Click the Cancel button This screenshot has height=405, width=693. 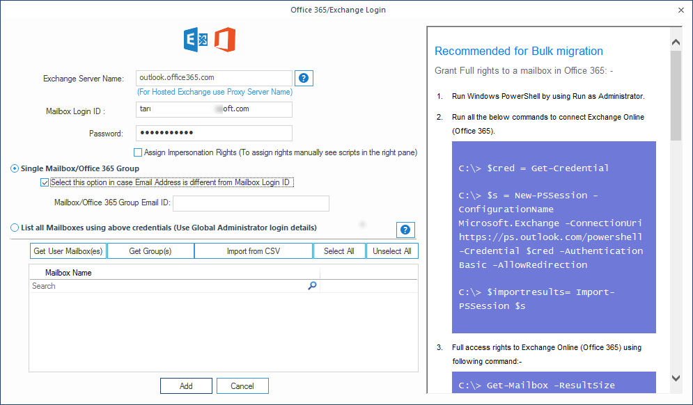[x=242, y=386]
